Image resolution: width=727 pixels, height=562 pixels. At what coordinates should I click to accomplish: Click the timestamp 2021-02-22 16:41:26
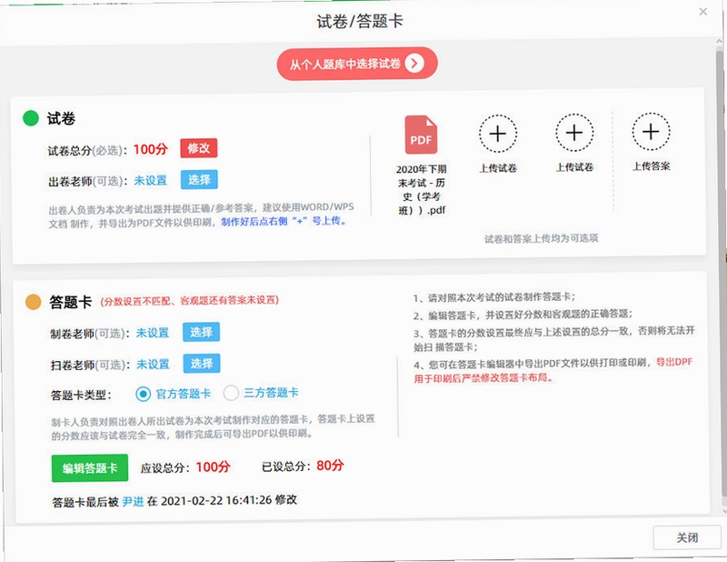pyautogui.click(x=216, y=501)
